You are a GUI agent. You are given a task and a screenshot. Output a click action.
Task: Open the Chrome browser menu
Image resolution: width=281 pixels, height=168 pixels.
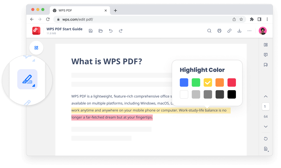click(x=267, y=19)
